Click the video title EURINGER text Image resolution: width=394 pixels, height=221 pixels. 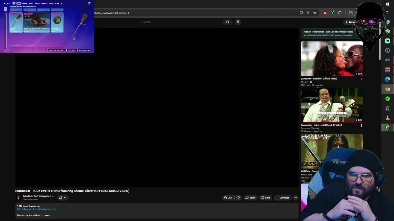(72, 191)
